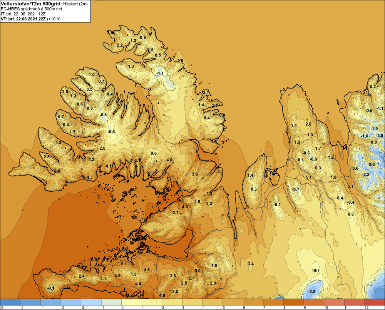Click the '12' legend tick label

click(x=367, y=308)
